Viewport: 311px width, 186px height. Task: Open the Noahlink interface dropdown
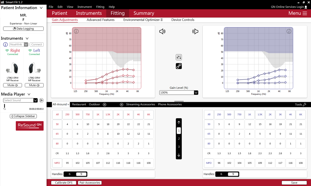[26, 44]
